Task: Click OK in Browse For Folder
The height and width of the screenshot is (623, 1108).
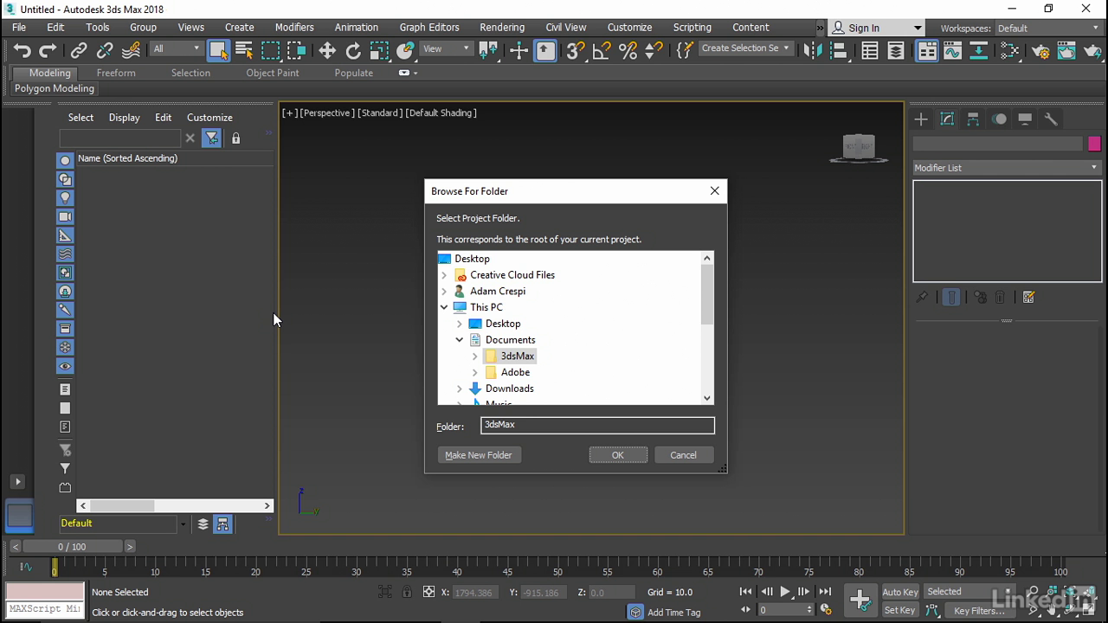Action: coord(618,455)
